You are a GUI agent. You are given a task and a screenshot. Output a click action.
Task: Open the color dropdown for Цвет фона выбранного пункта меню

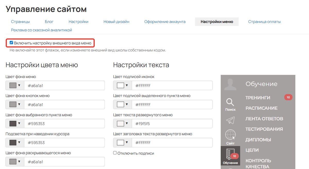(x=15, y=123)
